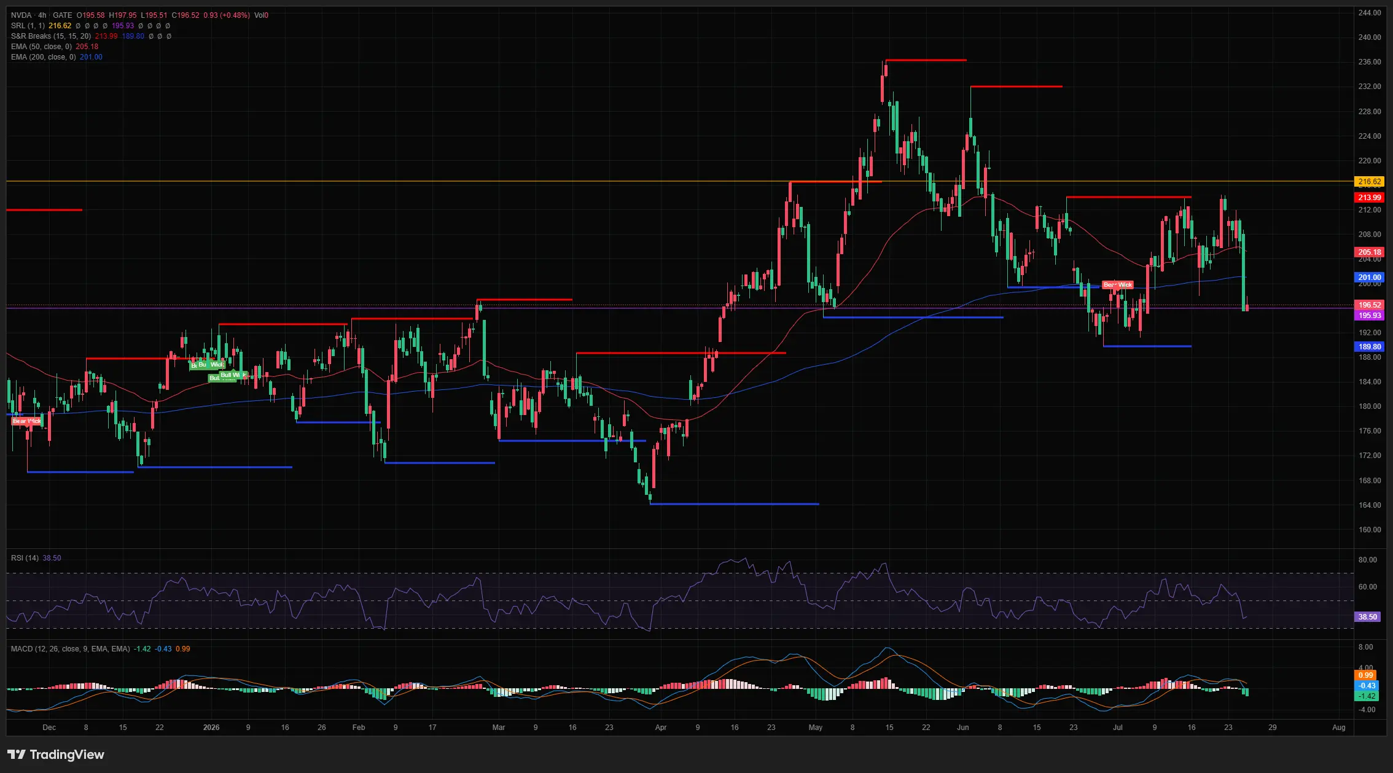Click the Feb label on time axis
Screen dimensions: 1393x773
pyautogui.click(x=359, y=728)
